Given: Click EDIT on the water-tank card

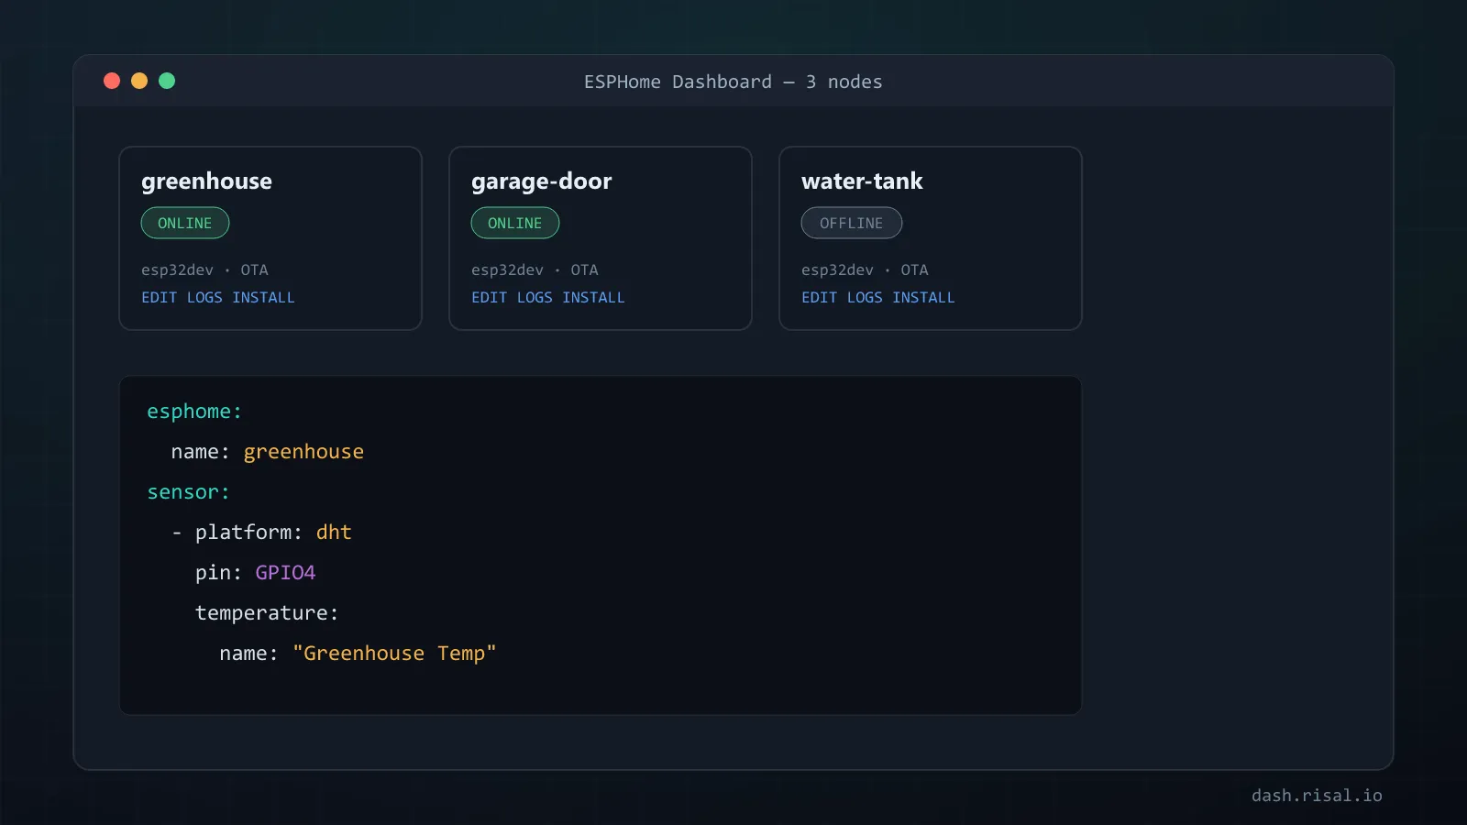Looking at the screenshot, I should (819, 297).
